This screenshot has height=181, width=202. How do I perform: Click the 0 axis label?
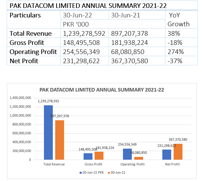[30, 160]
